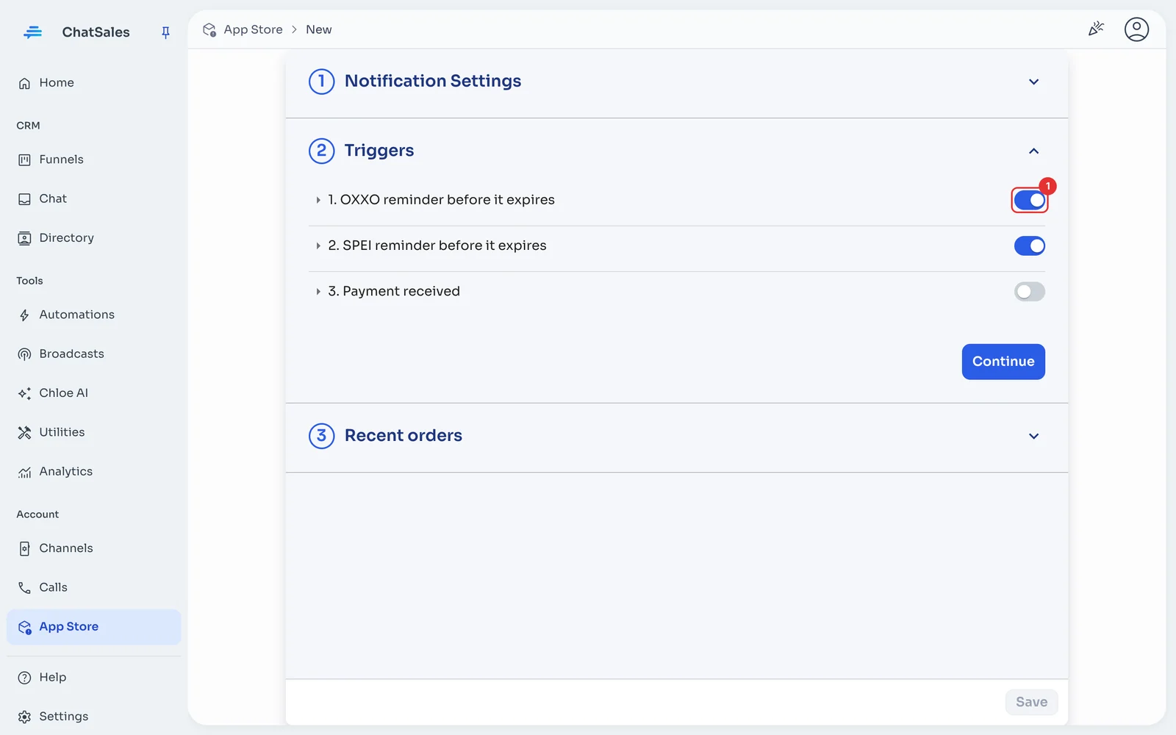Click the Channels phone icon
1176x735 pixels.
pyautogui.click(x=24, y=548)
